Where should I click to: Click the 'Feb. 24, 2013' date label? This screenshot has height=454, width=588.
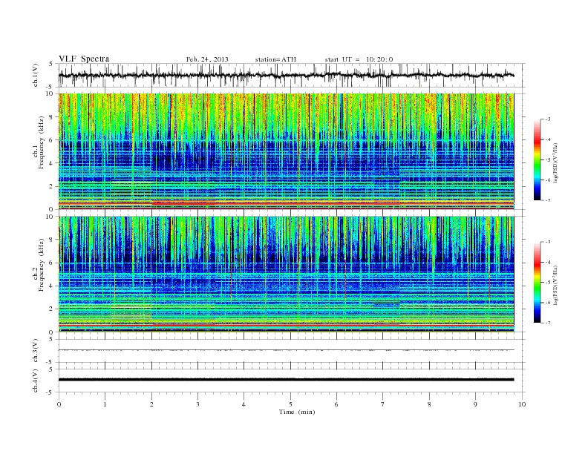click(207, 59)
